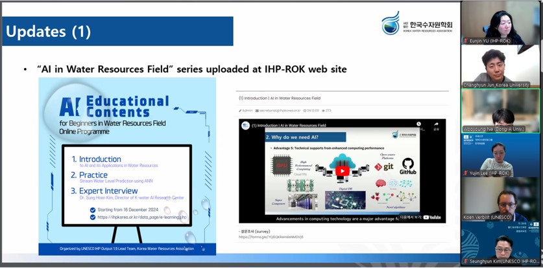Click the '273' view count
543x268 pixels.
tap(328, 111)
